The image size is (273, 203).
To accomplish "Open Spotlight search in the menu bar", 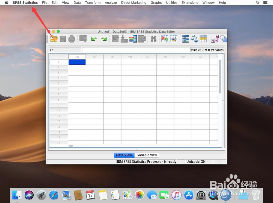I will coord(258,3).
